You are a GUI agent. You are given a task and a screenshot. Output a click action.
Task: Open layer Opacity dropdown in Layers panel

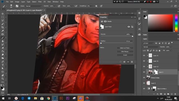(171, 47)
